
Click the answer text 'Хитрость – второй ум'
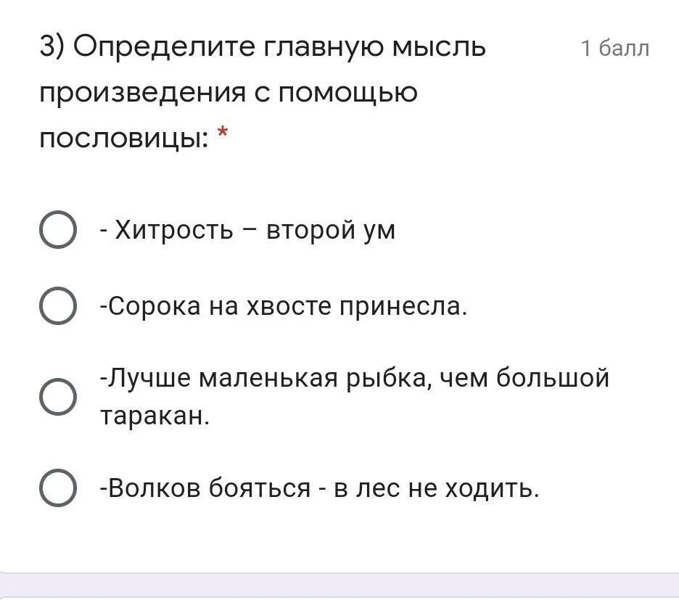click(247, 229)
